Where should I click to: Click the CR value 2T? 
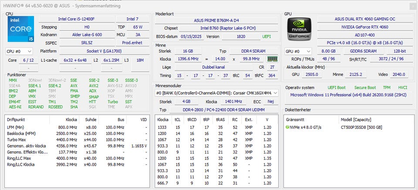tap(272, 68)
